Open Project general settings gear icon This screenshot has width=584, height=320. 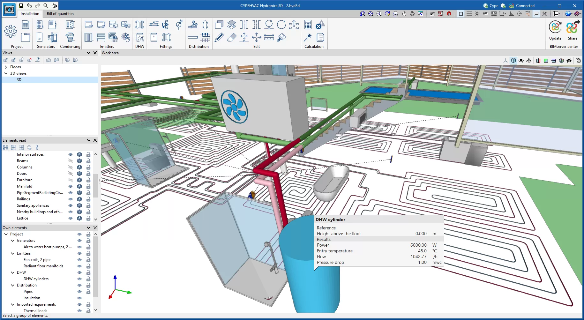click(x=11, y=31)
